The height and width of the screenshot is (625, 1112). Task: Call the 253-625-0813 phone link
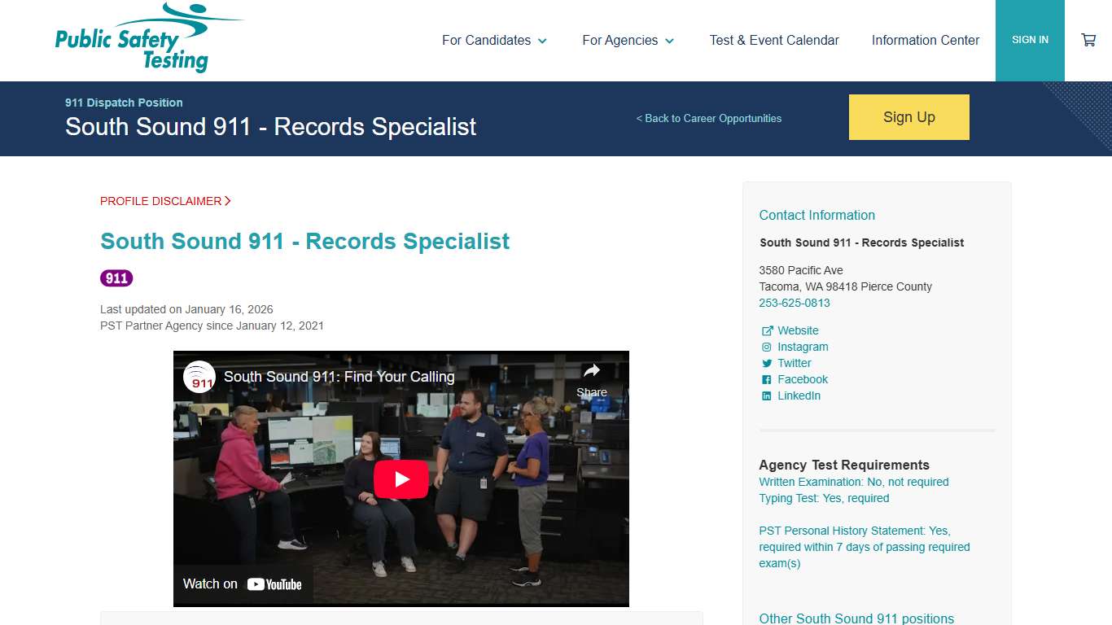tap(795, 303)
